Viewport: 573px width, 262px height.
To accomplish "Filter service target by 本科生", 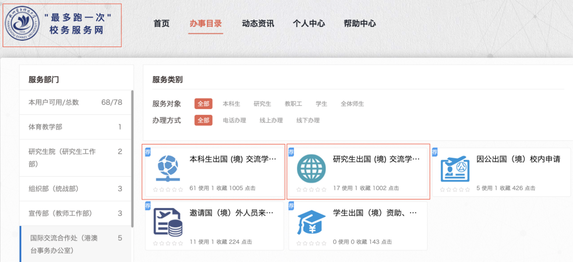I will 231,104.
